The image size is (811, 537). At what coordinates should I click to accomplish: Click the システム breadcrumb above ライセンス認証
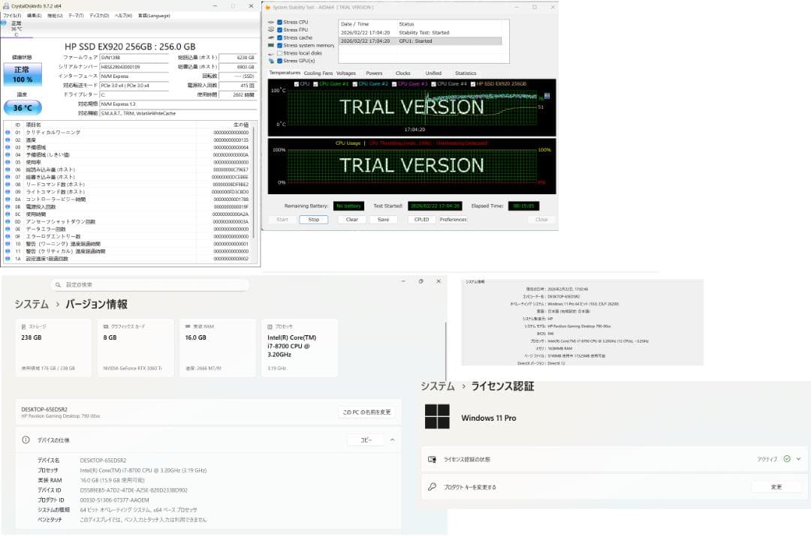[x=438, y=386]
